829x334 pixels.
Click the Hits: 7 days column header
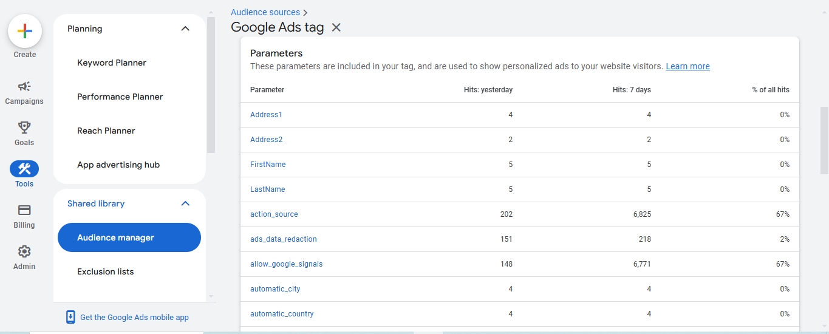[632, 90]
